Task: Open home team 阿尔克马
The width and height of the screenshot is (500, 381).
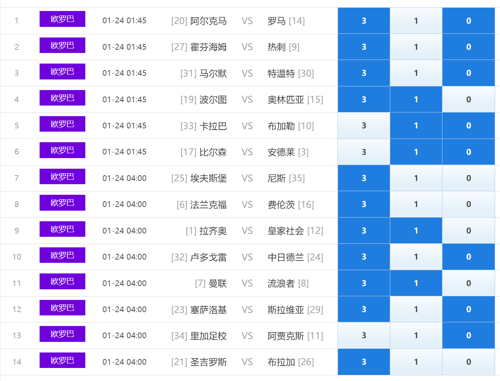Action: point(209,21)
